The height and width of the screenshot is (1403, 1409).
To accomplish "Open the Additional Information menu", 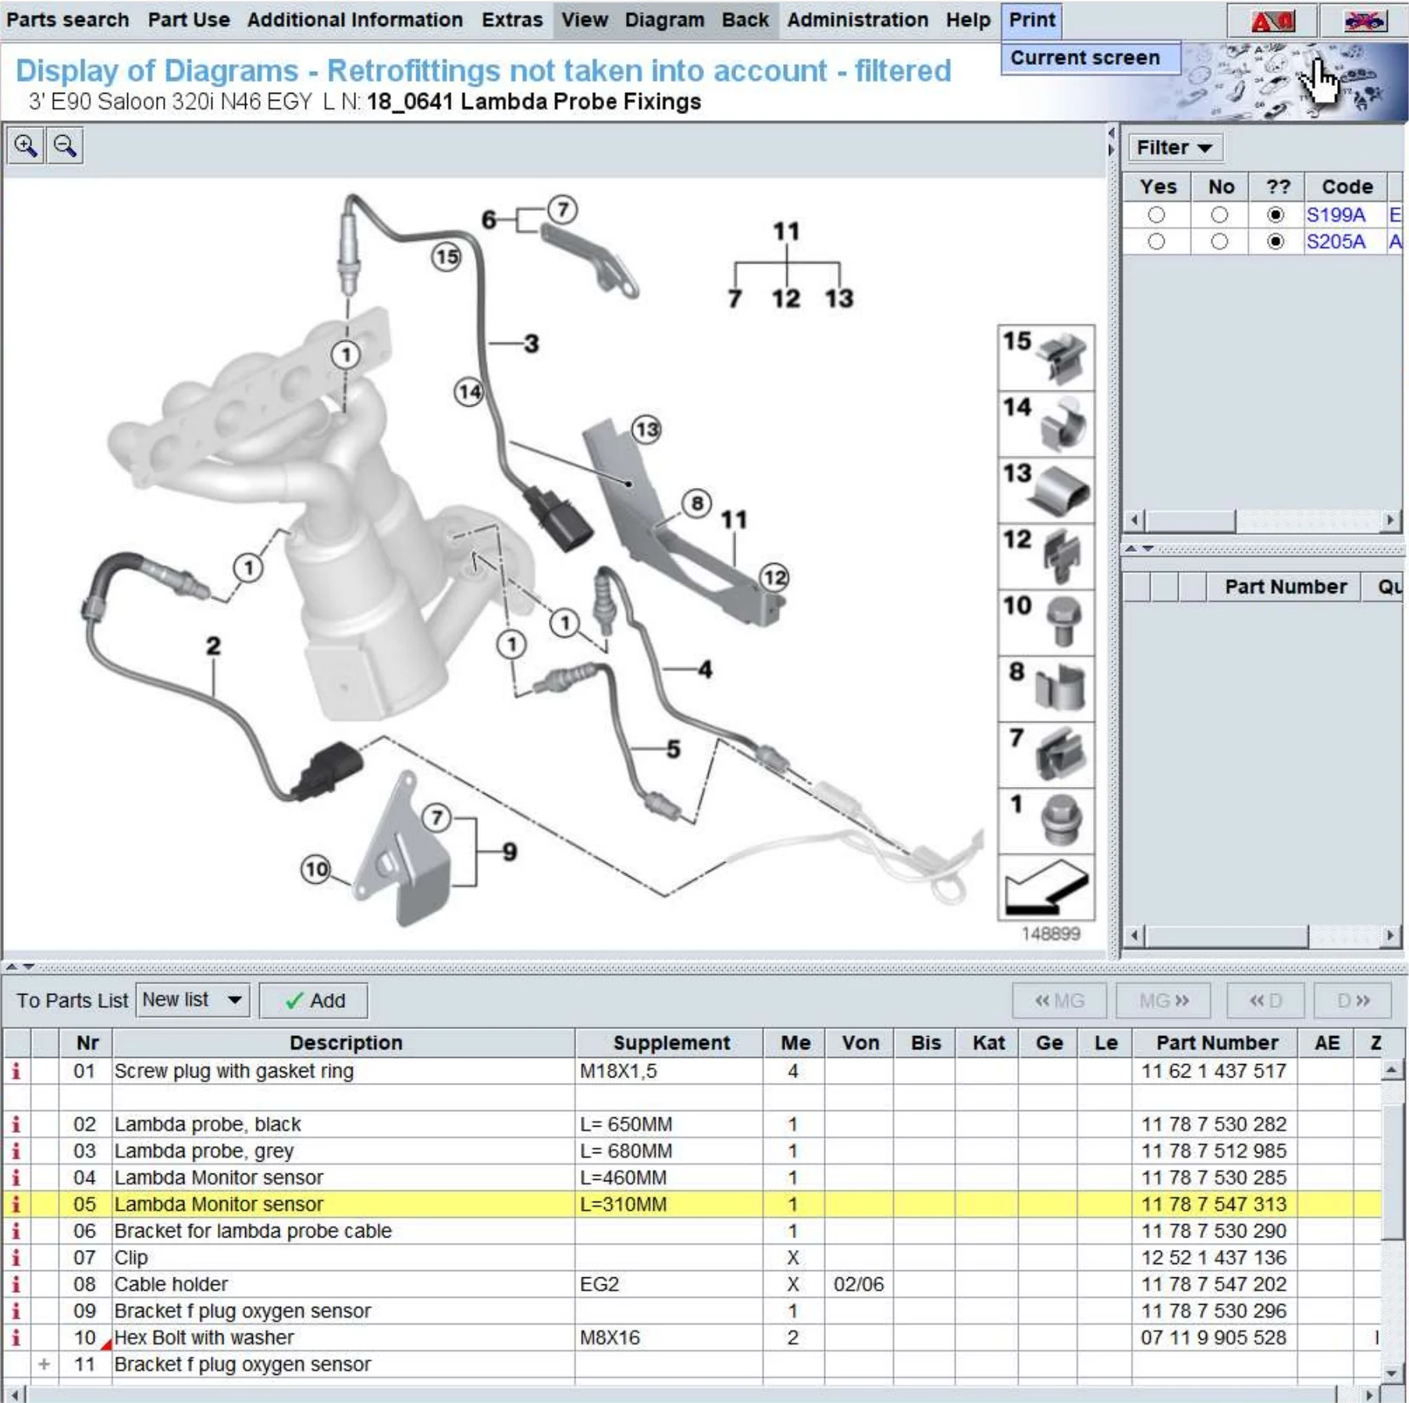I will [x=355, y=20].
